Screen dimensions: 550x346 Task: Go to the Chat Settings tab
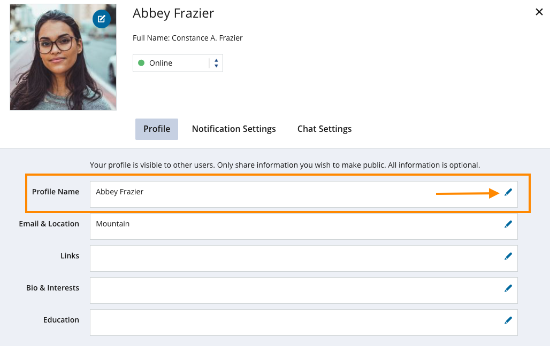pos(324,129)
